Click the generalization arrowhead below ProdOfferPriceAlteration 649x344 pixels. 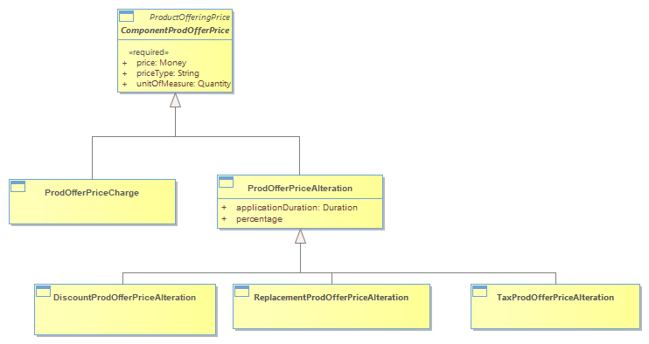(301, 237)
